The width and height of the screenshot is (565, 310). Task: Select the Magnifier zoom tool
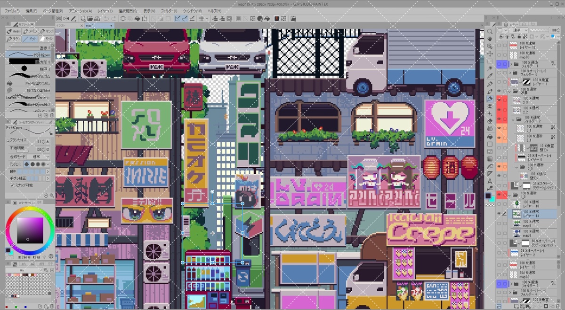pos(490,31)
